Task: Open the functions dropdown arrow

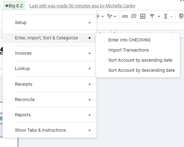Action: [x=171, y=17]
